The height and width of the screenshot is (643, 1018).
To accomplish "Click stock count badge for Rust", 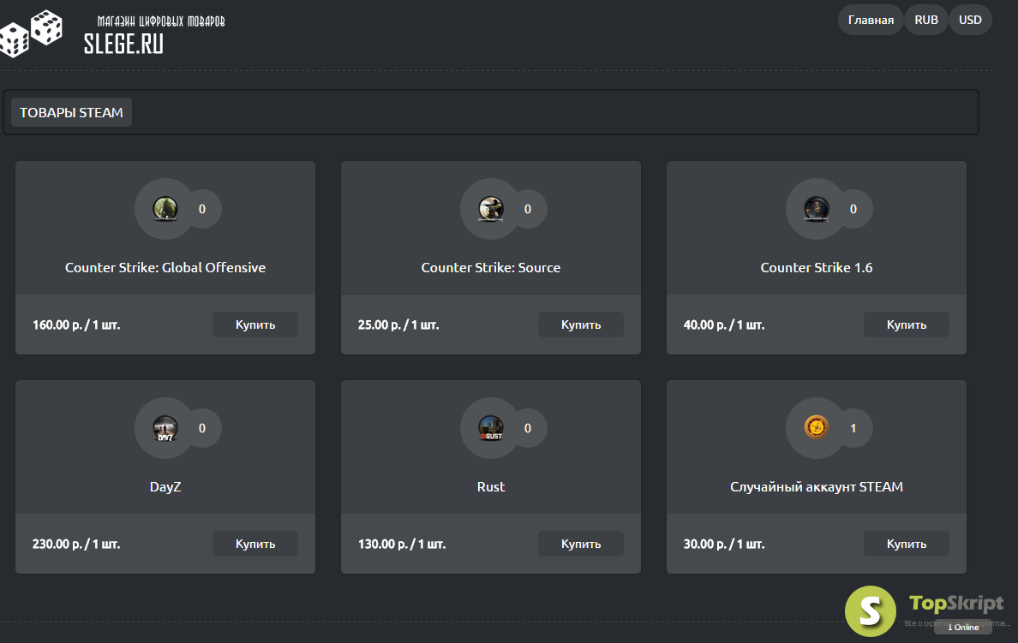I will click(x=528, y=428).
